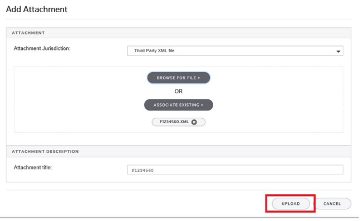
Task: Click the Attachment Jurisdiction label
Action: pos(42,48)
